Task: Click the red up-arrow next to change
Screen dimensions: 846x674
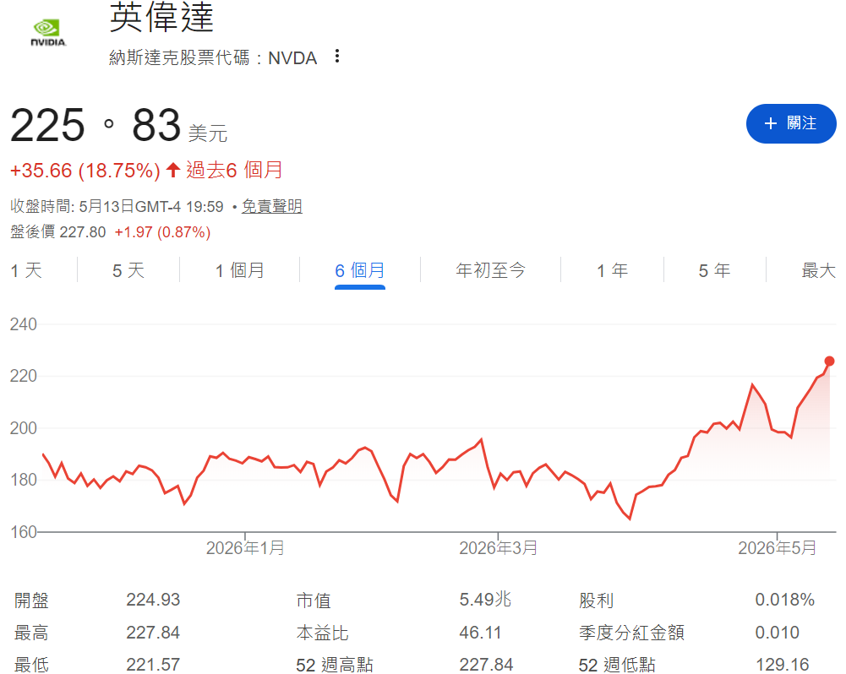Action: pyautogui.click(x=173, y=170)
